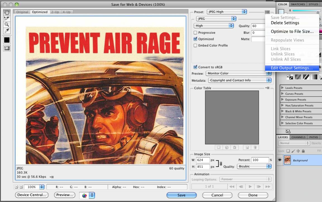Expand the Levels Presets group
The image size is (322, 202).
tap(282, 88)
